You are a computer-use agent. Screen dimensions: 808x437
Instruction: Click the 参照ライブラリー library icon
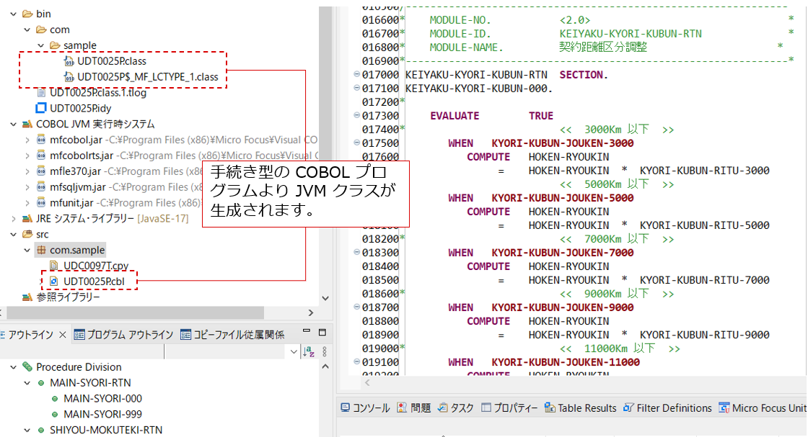[27, 297]
